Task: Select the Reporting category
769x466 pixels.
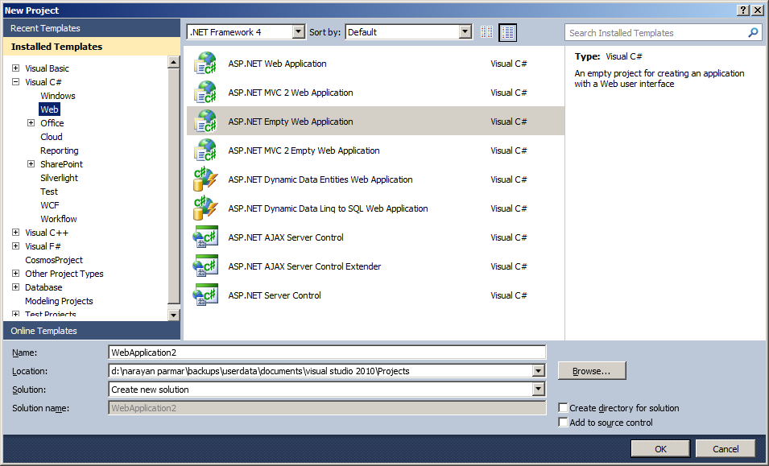Action: tap(60, 151)
